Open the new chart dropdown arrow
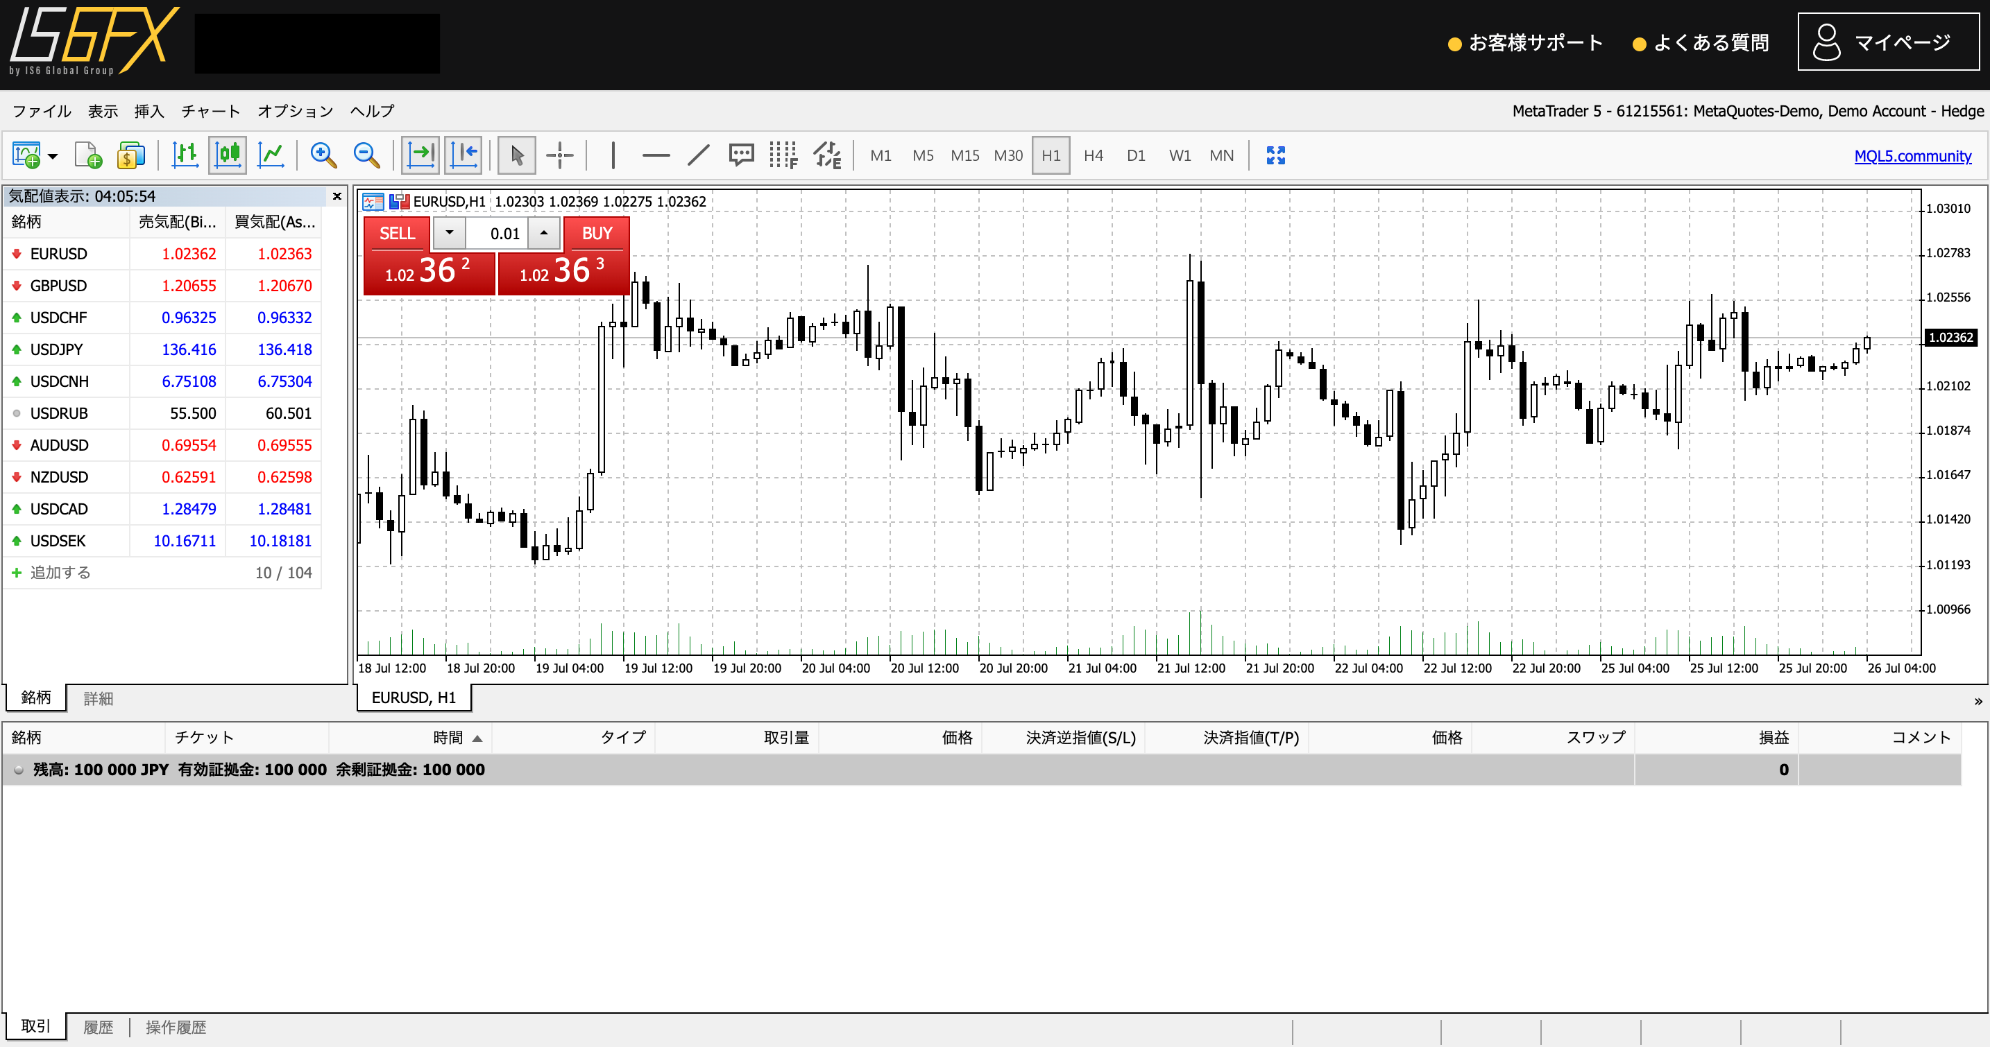This screenshot has width=1990, height=1047. (53, 157)
